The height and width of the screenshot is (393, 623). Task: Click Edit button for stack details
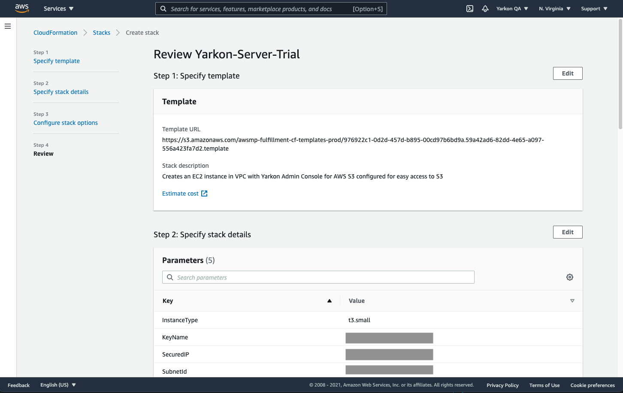point(567,232)
